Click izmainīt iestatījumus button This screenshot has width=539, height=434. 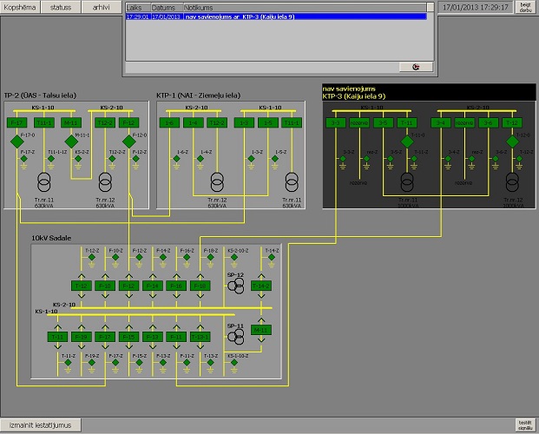tap(43, 424)
